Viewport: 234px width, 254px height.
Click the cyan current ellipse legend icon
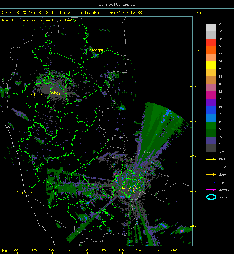(211, 197)
